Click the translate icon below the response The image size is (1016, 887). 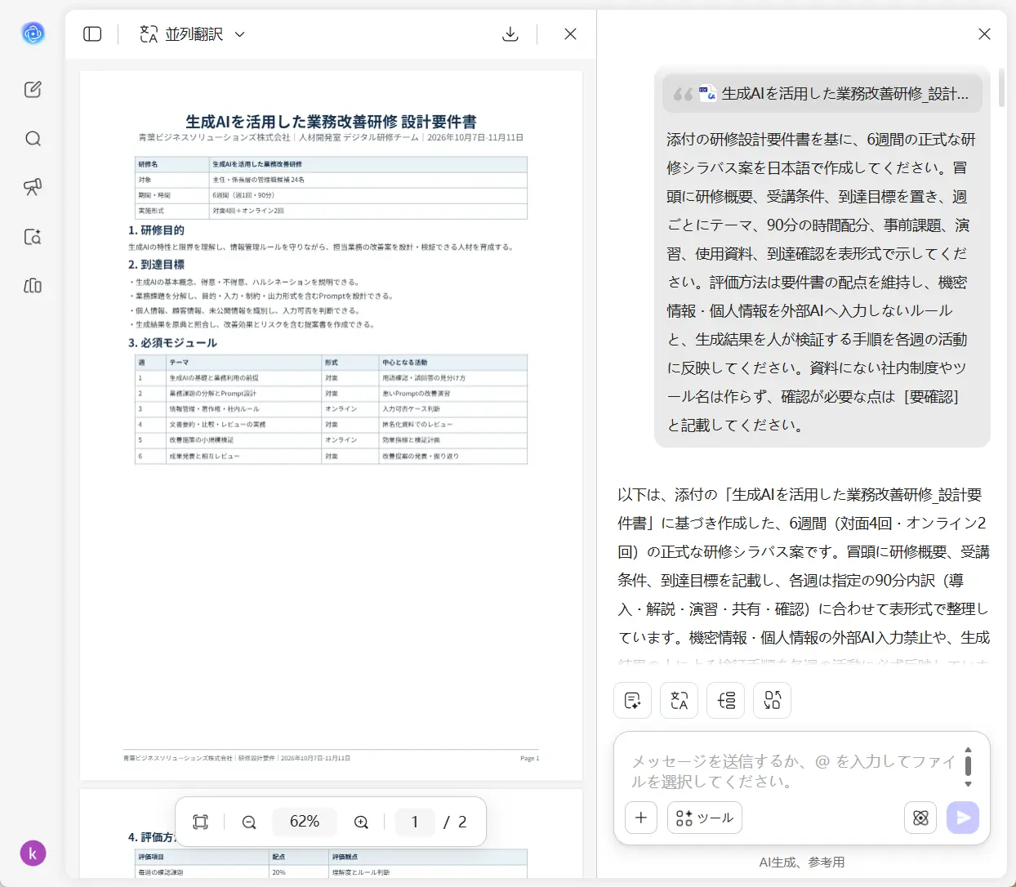pos(679,700)
